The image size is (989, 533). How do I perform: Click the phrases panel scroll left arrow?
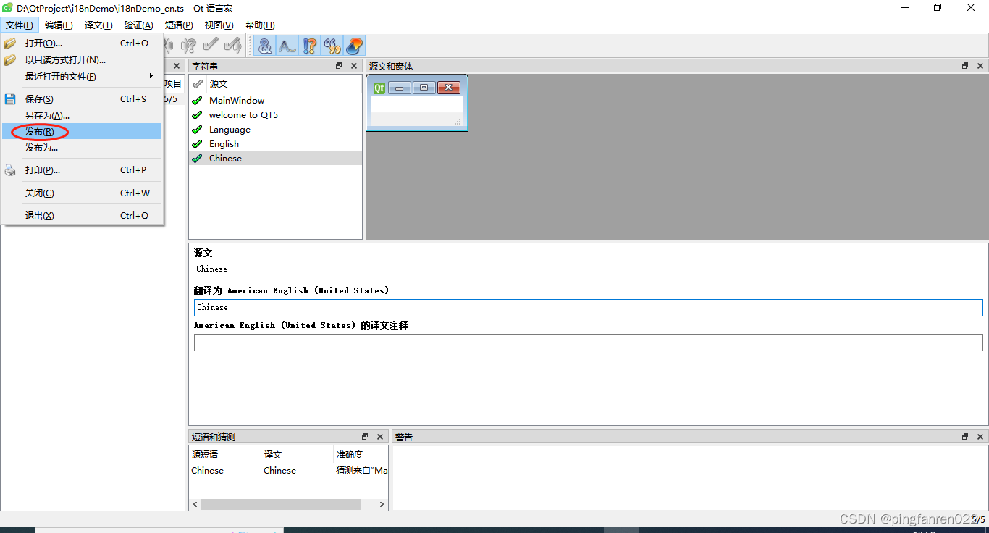coord(195,504)
